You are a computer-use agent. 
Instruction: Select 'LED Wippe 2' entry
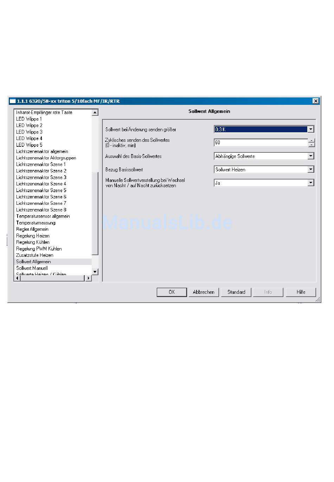(29, 125)
